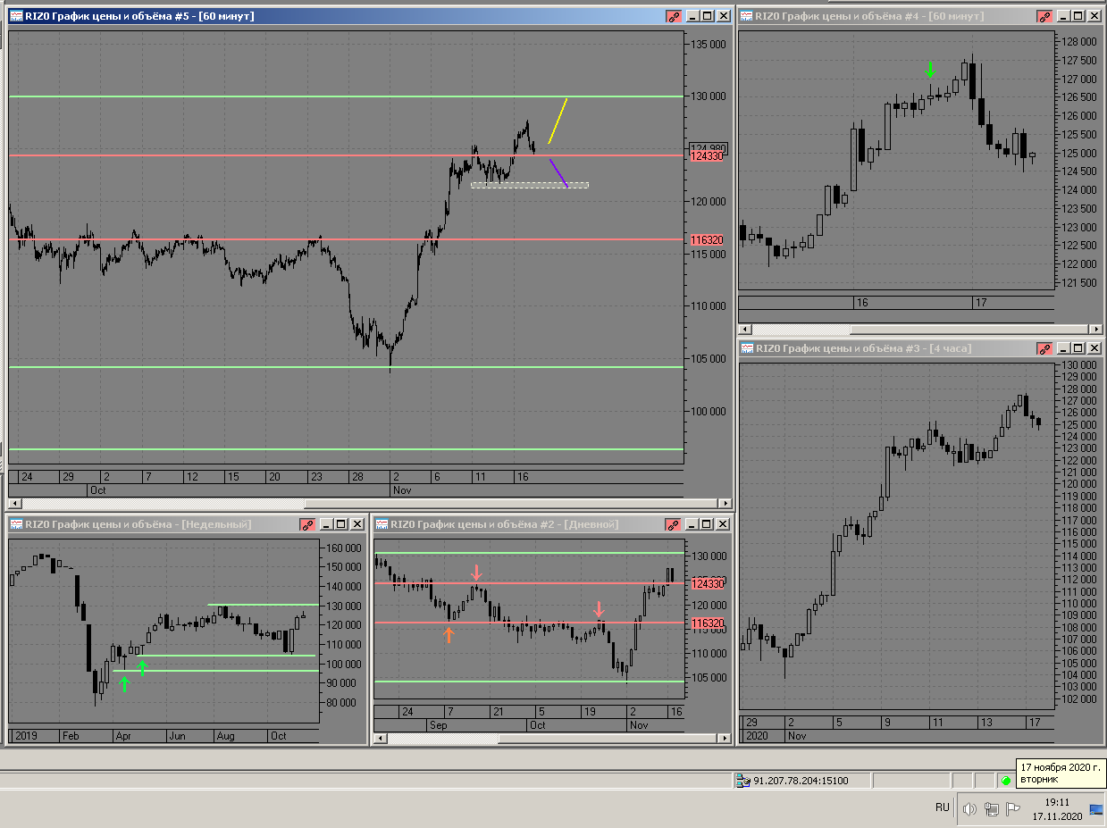The height and width of the screenshot is (828, 1107).
Task: Click the server address 91.207.78.204:15100
Action: 801,781
